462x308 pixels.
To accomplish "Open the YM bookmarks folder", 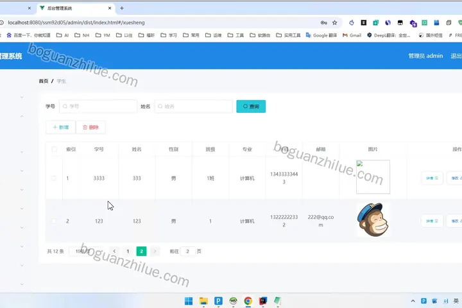I will [x=103, y=35].
